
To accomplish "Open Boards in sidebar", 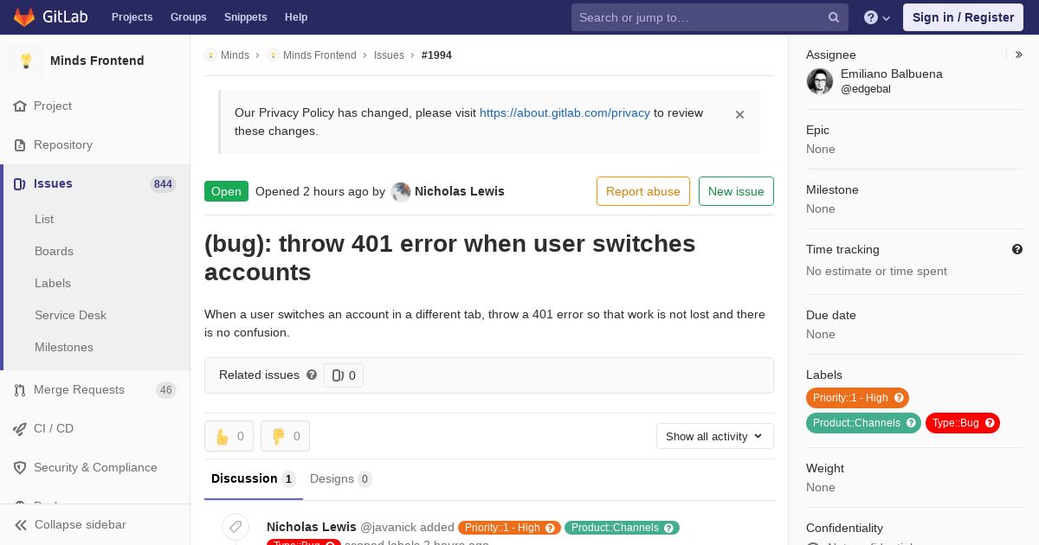I will 54,251.
